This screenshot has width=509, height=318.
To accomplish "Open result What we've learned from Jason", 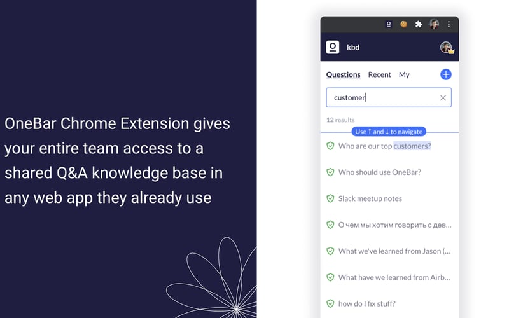I will click(394, 251).
